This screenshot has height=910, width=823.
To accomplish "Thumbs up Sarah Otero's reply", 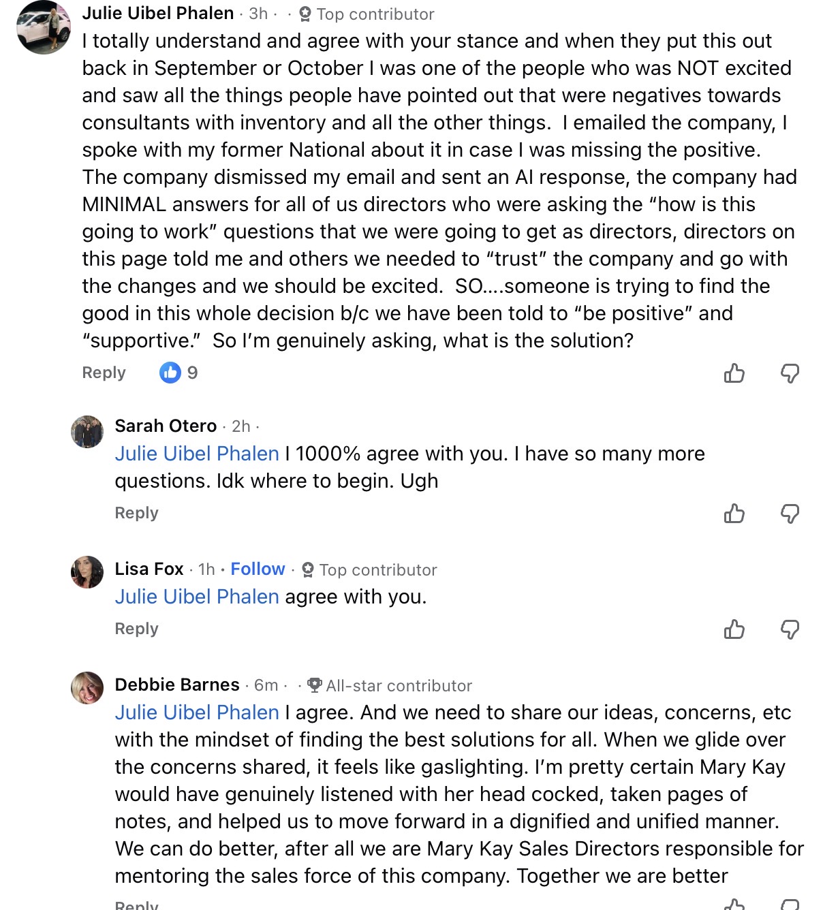I will pos(734,513).
